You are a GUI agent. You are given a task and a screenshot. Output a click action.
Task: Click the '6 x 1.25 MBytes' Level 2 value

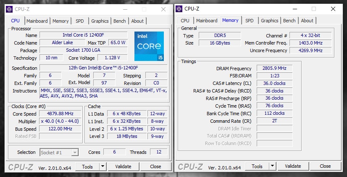(127, 129)
